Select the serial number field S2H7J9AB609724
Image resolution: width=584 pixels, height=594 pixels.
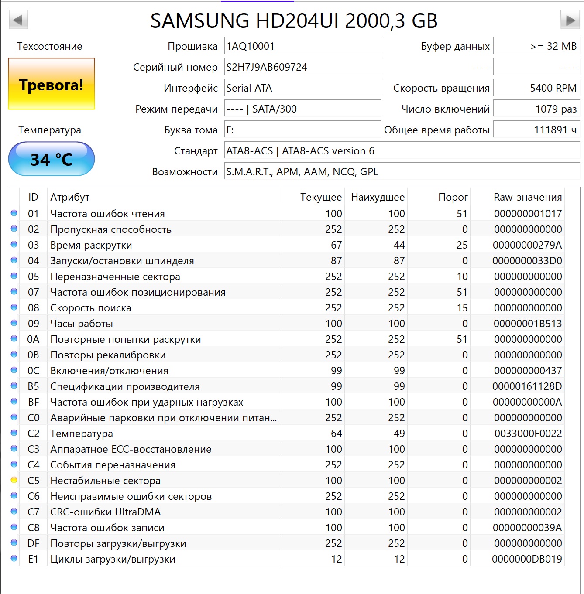[302, 67]
